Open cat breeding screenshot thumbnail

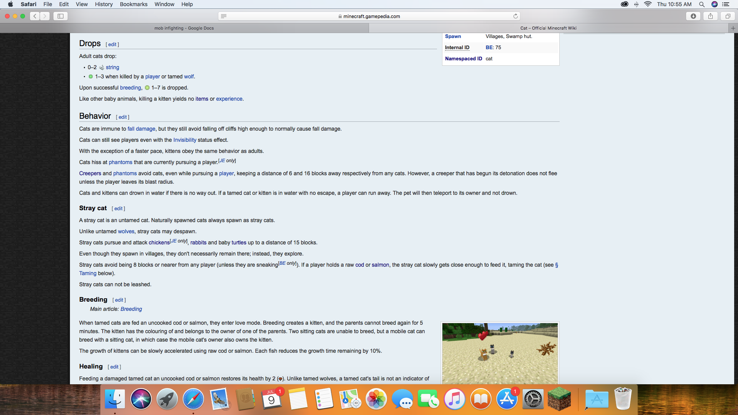pos(500,353)
